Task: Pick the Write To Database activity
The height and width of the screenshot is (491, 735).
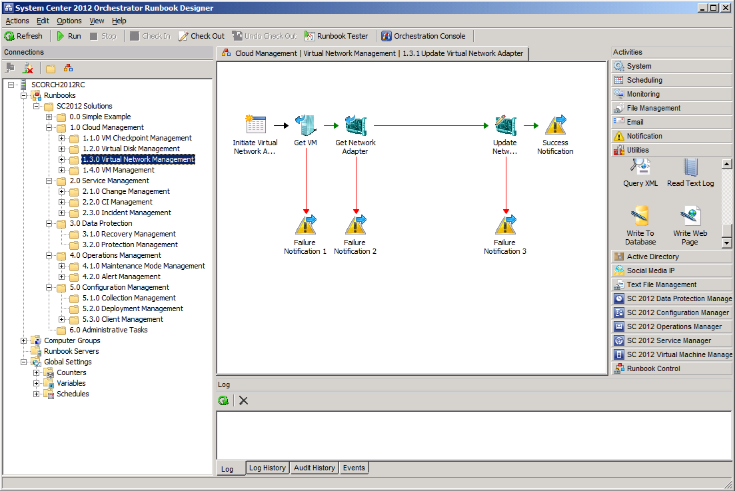Action: coord(640,225)
